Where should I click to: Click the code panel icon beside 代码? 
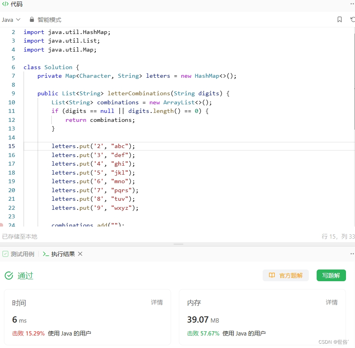[x=5, y=4]
